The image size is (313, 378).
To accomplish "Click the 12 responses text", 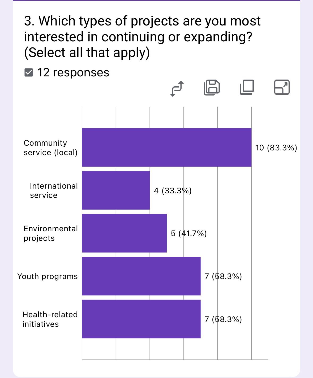I will click(x=73, y=72).
